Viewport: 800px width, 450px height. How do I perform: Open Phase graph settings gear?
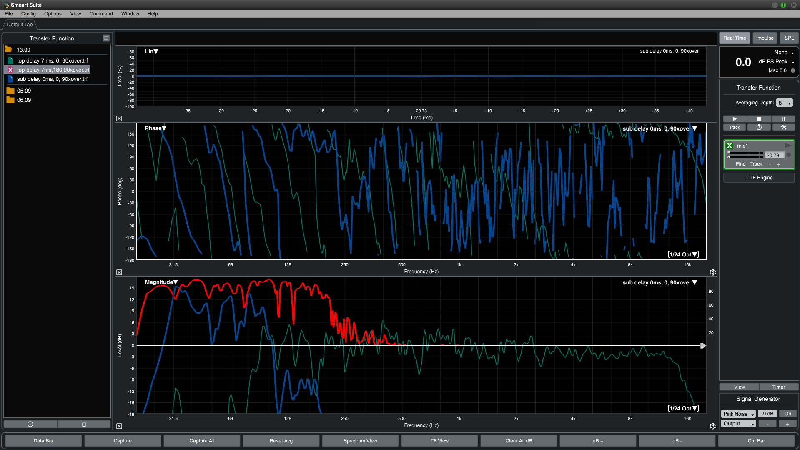[x=713, y=272]
